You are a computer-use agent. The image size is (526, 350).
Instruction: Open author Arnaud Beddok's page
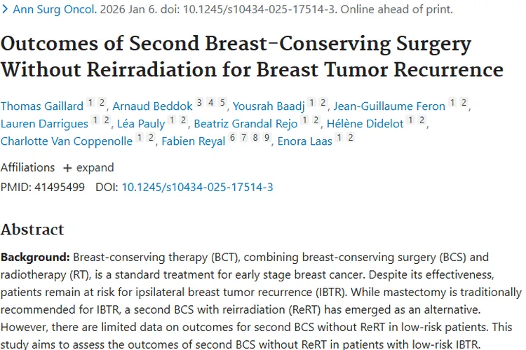pyautogui.click(x=151, y=106)
